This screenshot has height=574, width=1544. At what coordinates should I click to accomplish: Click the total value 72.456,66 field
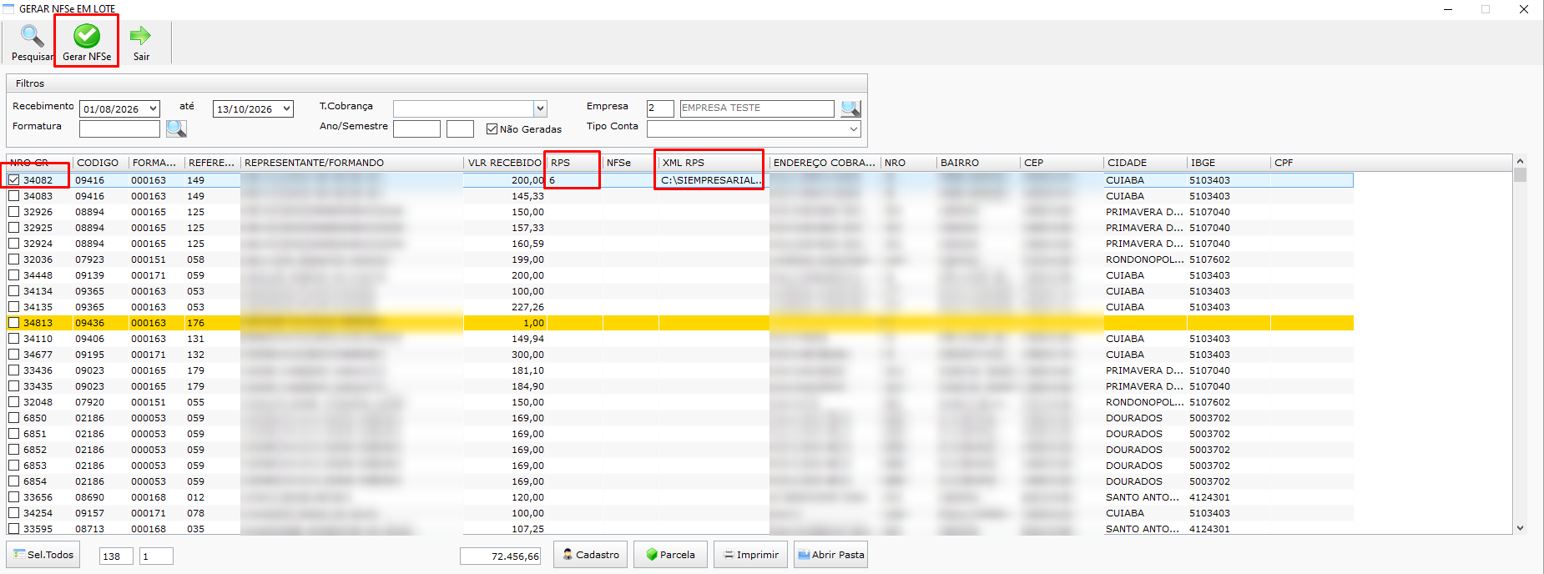[501, 556]
